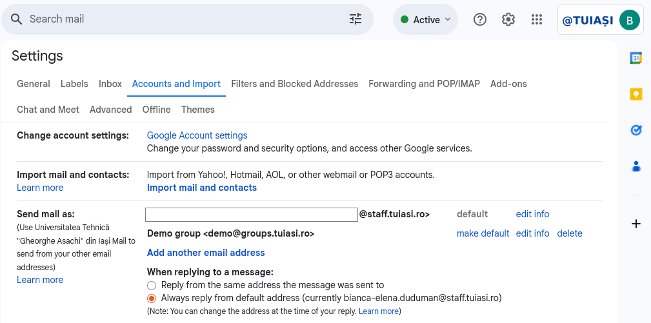
Task: Switch to Filters and Blocked Addresses tab
Action: (x=294, y=84)
